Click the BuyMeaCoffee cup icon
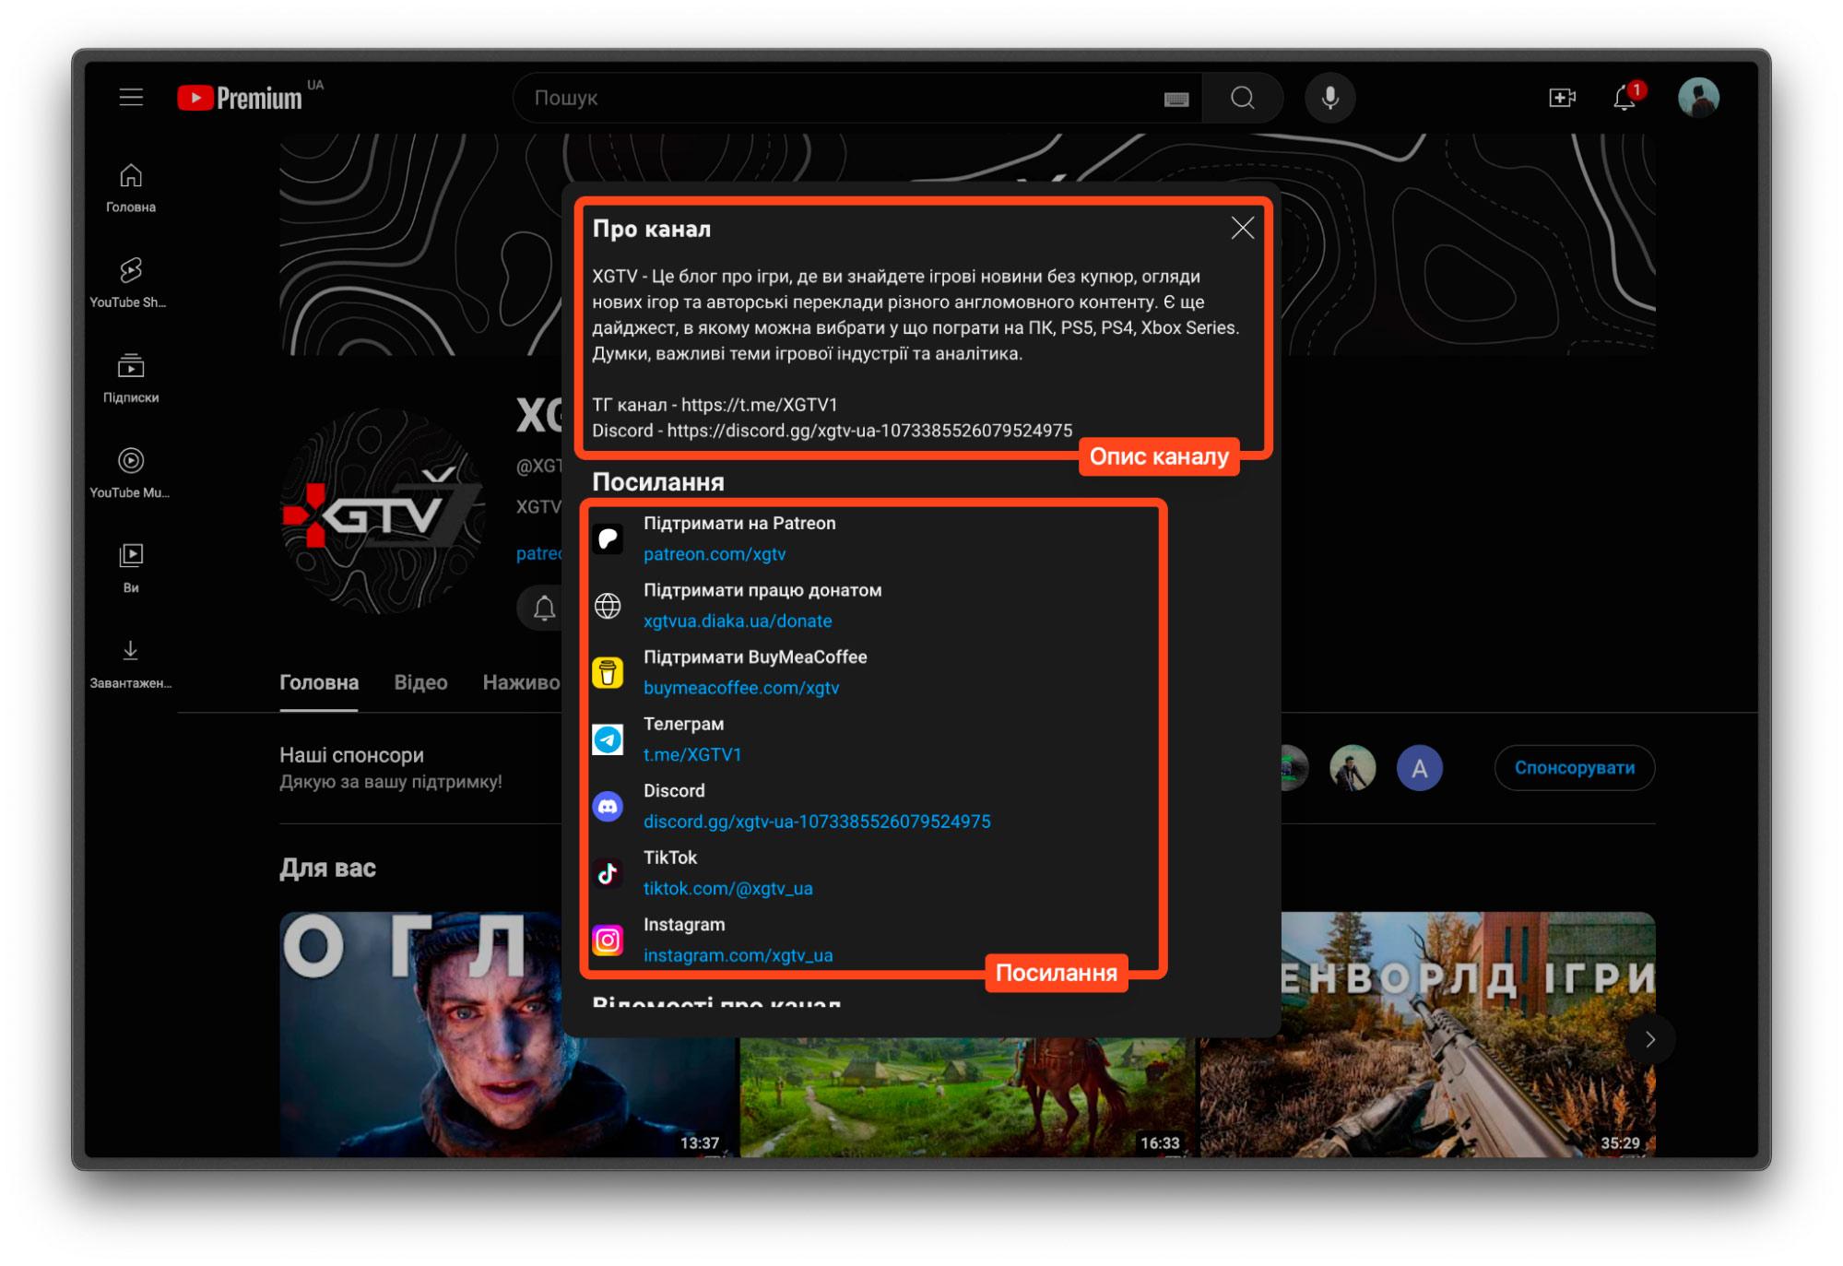Image resolution: width=1843 pixels, height=1266 pixels. [608, 672]
